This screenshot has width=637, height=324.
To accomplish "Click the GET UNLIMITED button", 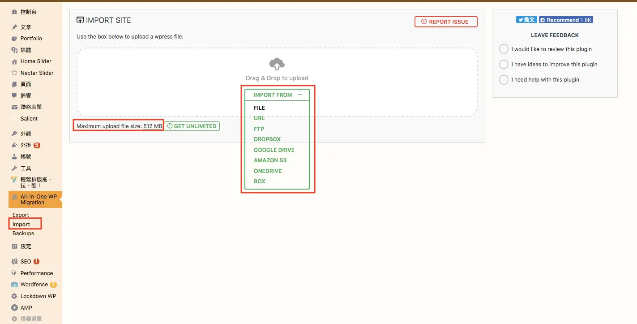I will click(192, 126).
